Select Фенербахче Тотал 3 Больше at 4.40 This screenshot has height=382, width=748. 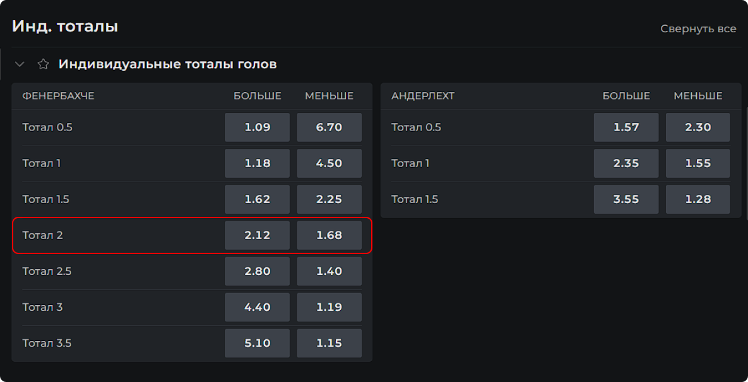[x=257, y=307]
